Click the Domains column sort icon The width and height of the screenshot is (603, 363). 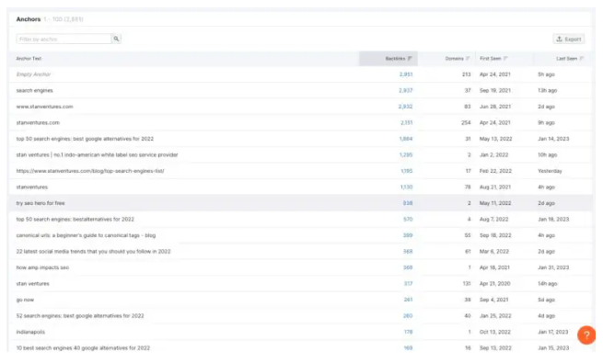pyautogui.click(x=468, y=59)
